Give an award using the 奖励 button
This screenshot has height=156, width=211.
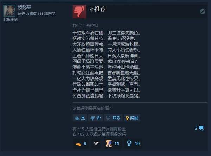click(x=132, y=118)
